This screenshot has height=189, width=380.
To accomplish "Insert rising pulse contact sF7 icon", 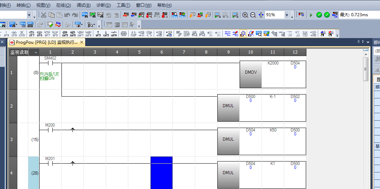I will (x=32, y=34).
